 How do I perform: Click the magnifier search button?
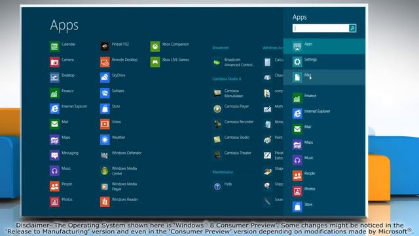click(352, 28)
